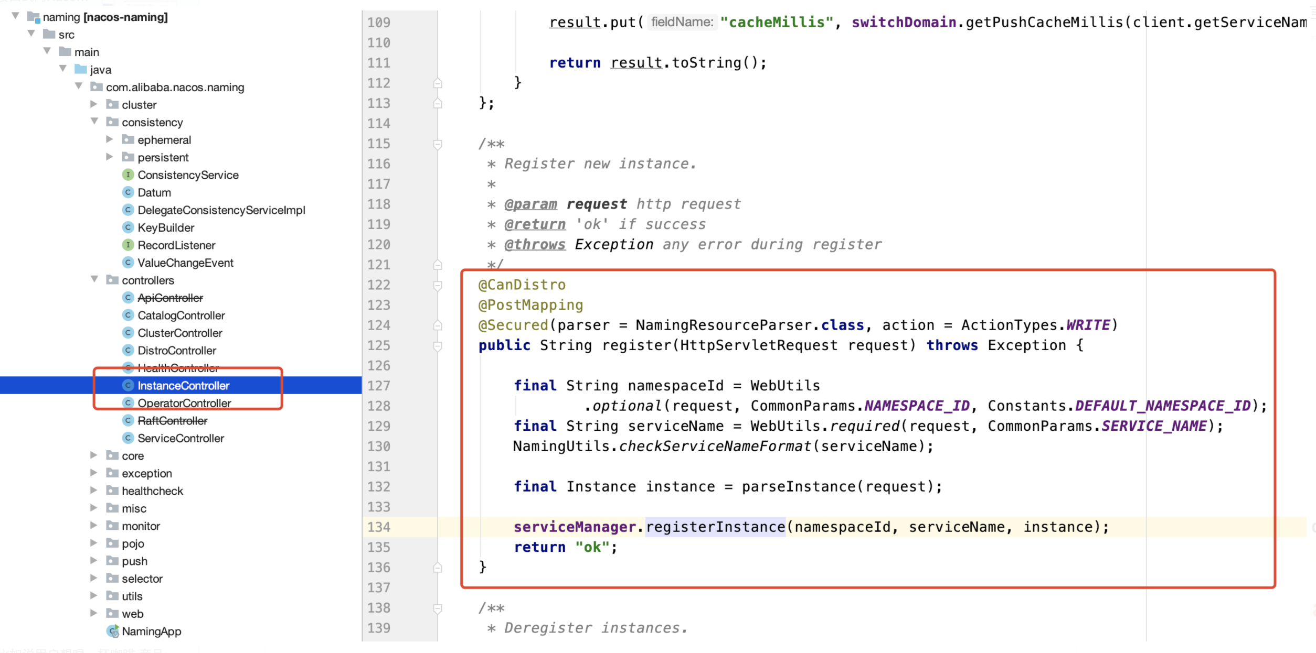The width and height of the screenshot is (1316, 653).
Task: Expand the push package arrow
Action: [x=93, y=561]
